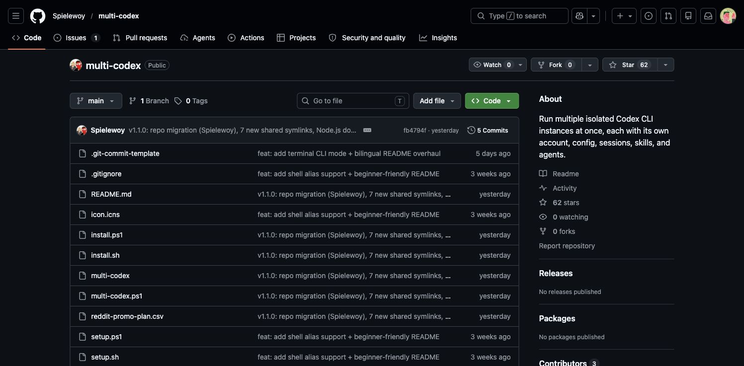
Task: Open notifications inbox icon
Action: (708, 16)
